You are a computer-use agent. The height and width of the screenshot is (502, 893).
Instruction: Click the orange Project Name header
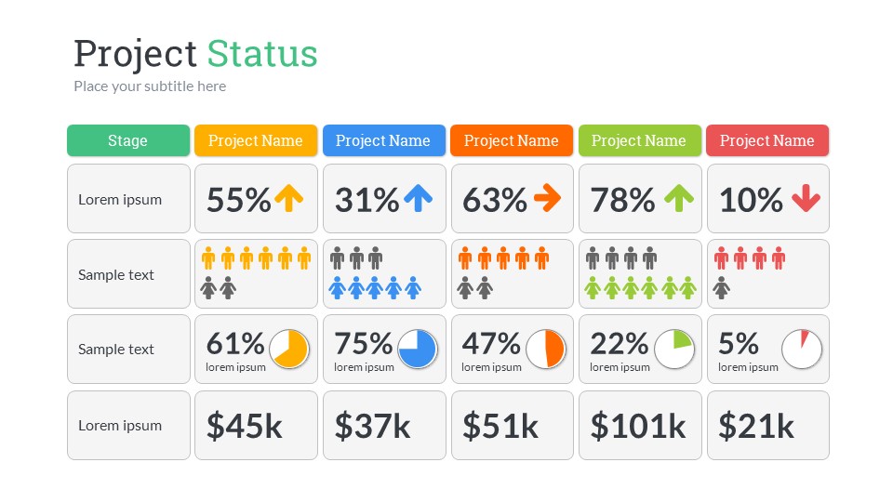click(512, 140)
